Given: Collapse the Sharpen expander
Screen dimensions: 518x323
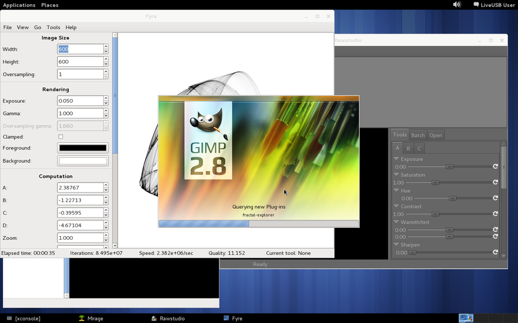Looking at the screenshot, I should [396, 245].
